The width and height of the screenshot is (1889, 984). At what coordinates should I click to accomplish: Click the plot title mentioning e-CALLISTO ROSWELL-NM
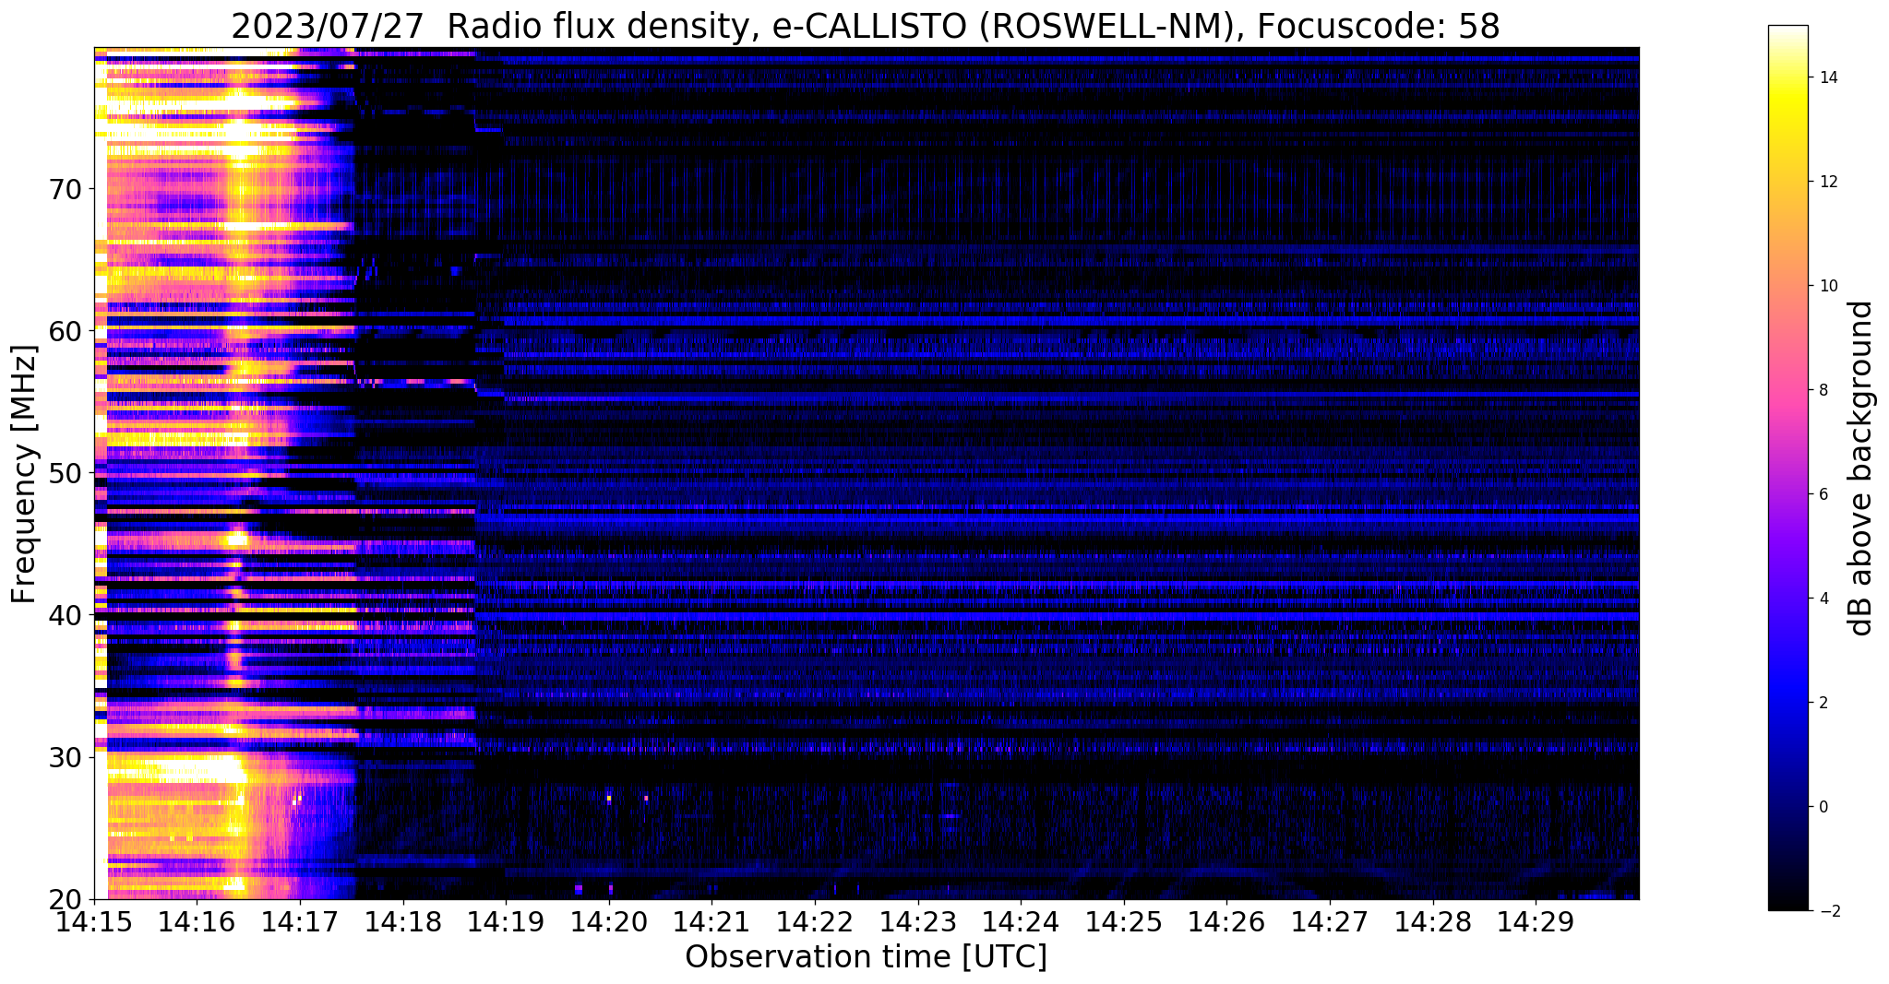pyautogui.click(x=866, y=25)
